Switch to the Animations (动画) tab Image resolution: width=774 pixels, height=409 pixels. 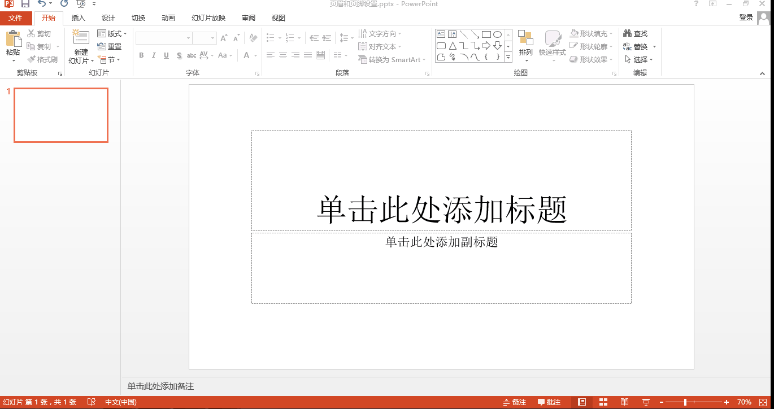[x=168, y=18]
